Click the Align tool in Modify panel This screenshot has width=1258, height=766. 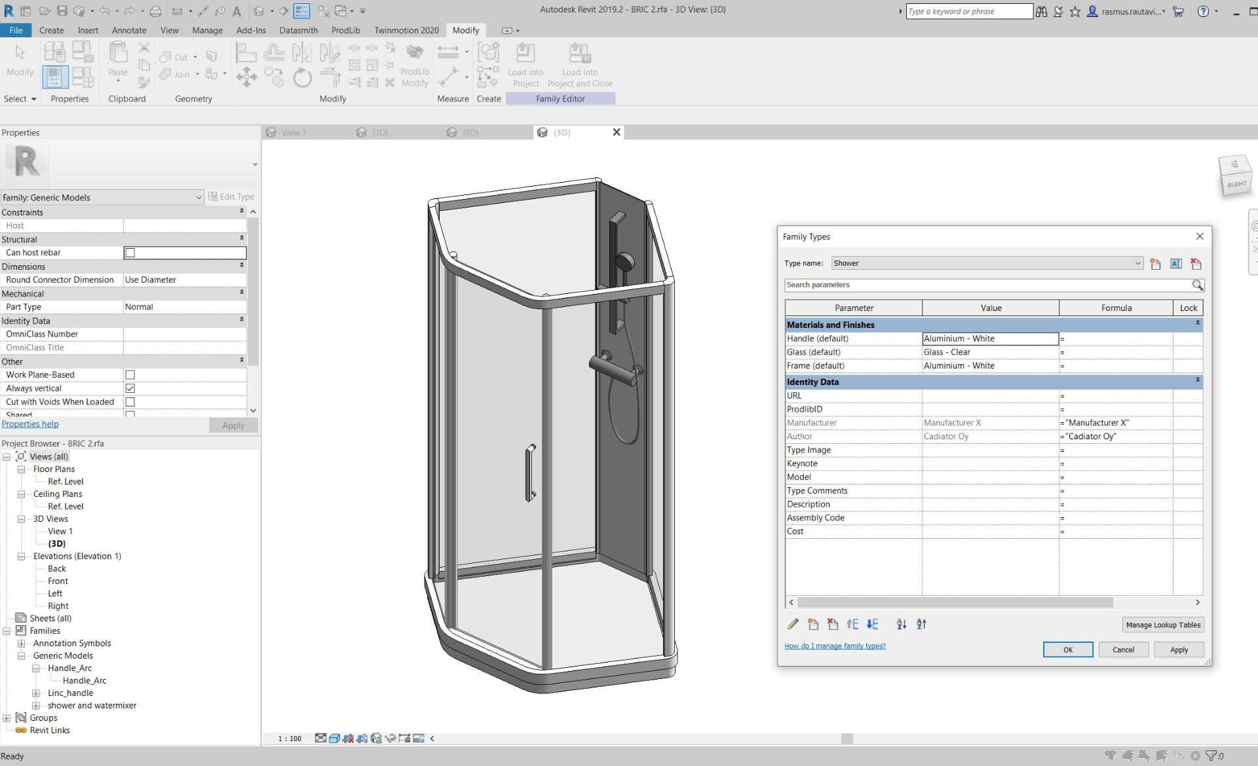pyautogui.click(x=246, y=52)
